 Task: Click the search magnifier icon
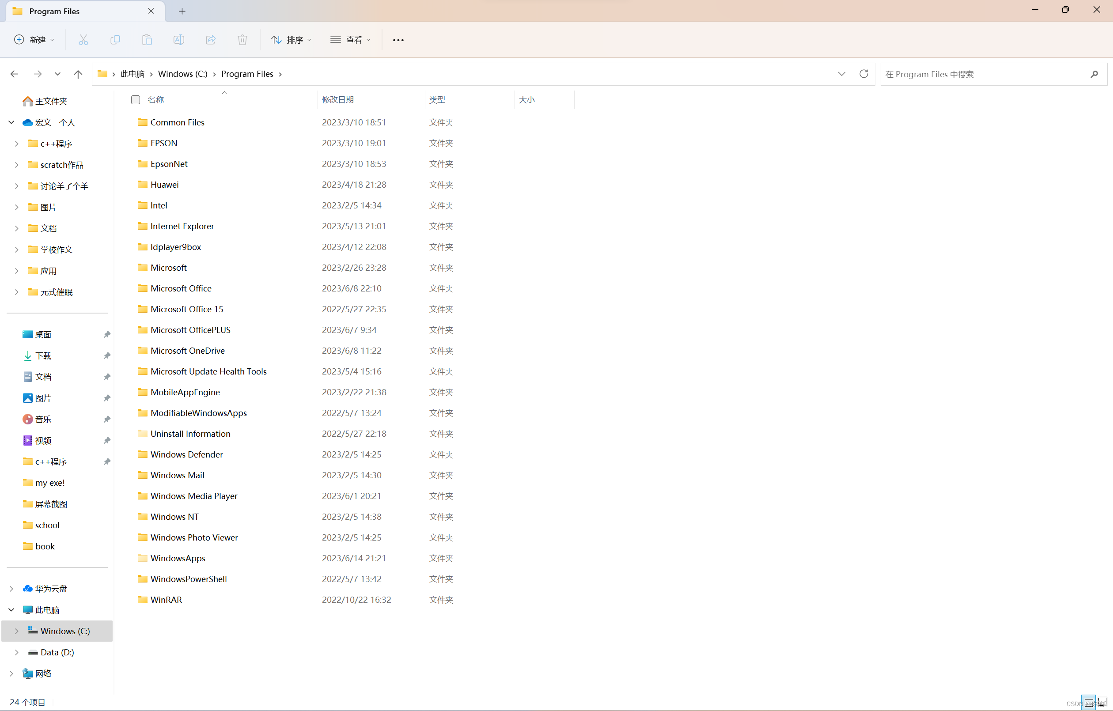(1094, 75)
